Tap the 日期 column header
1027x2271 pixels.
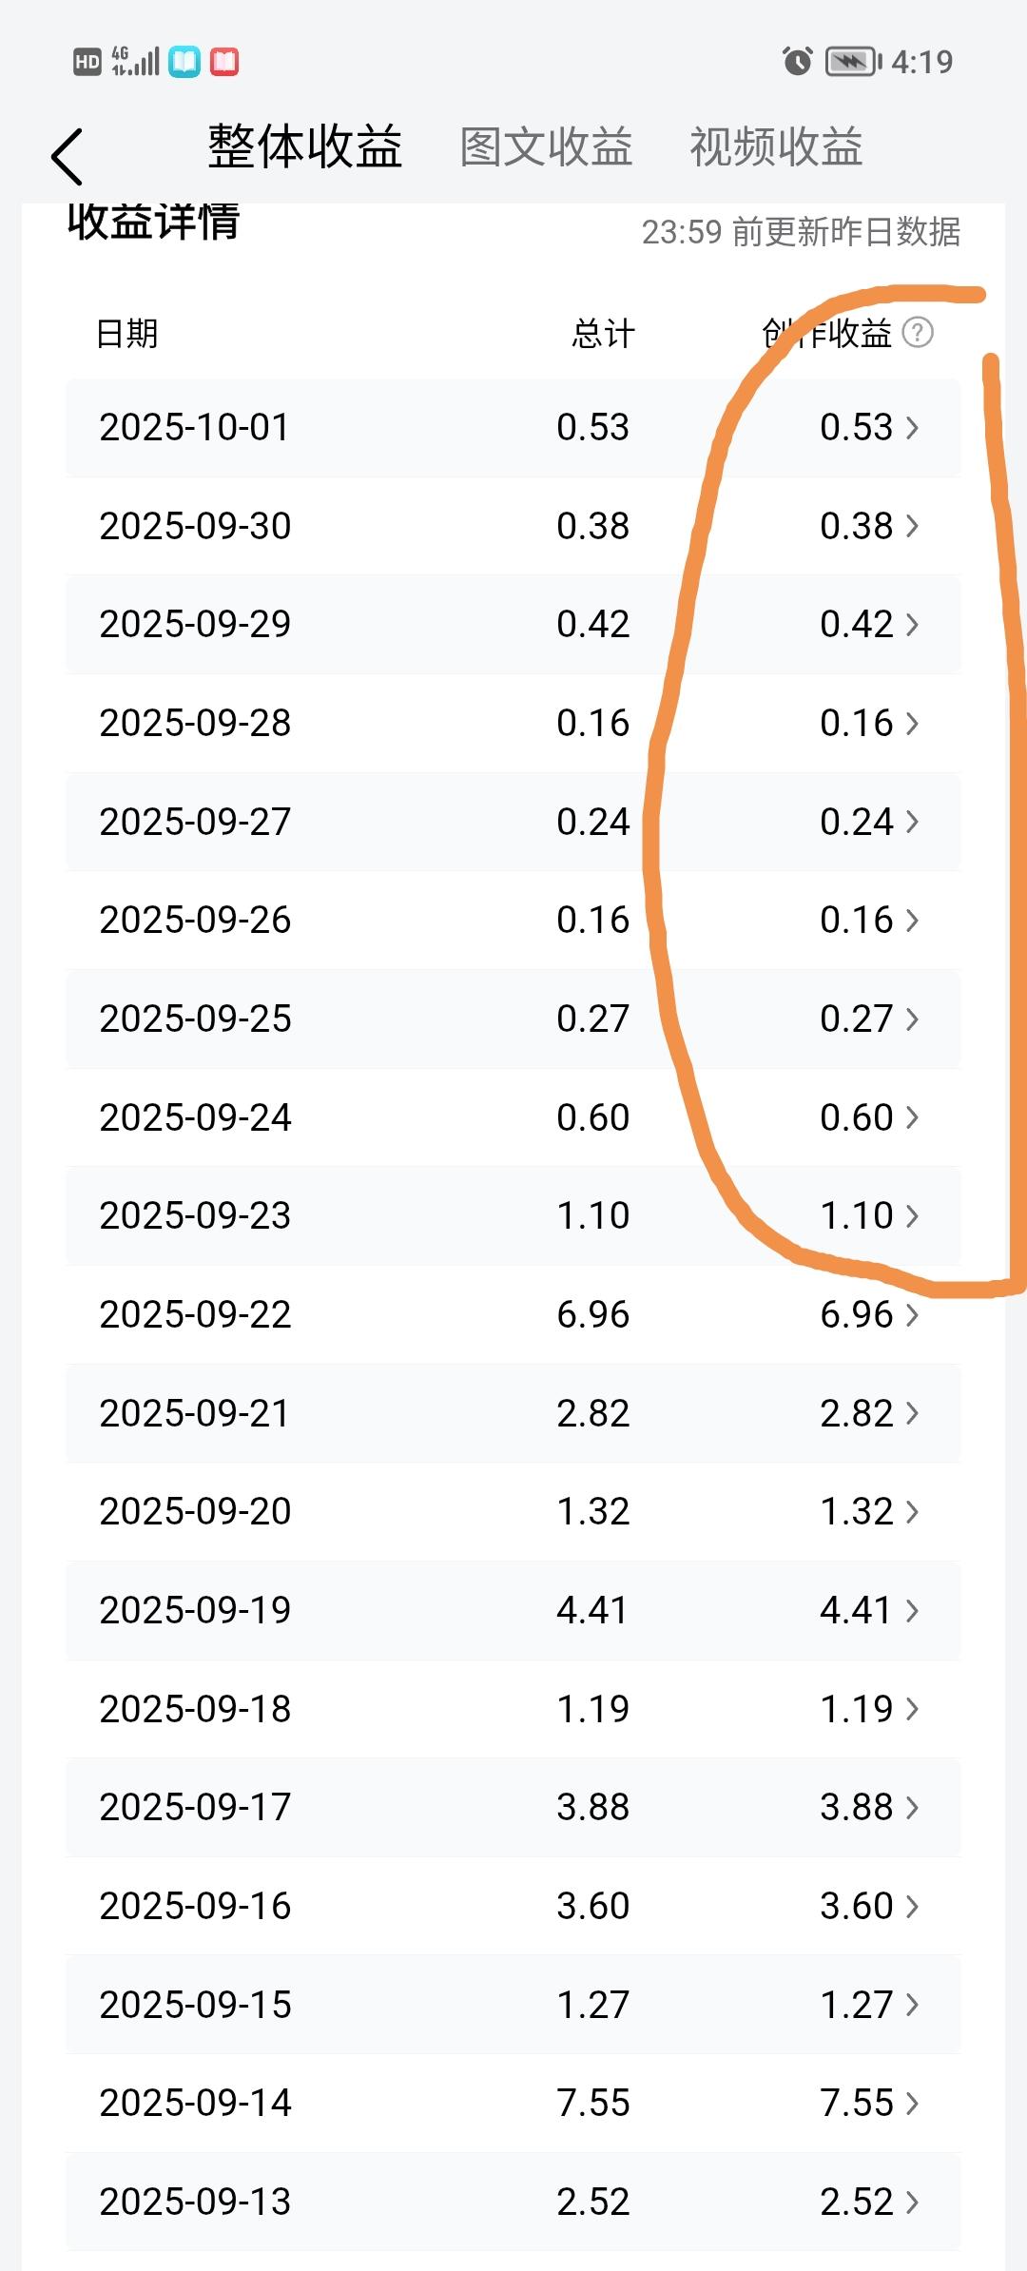pyautogui.click(x=127, y=334)
